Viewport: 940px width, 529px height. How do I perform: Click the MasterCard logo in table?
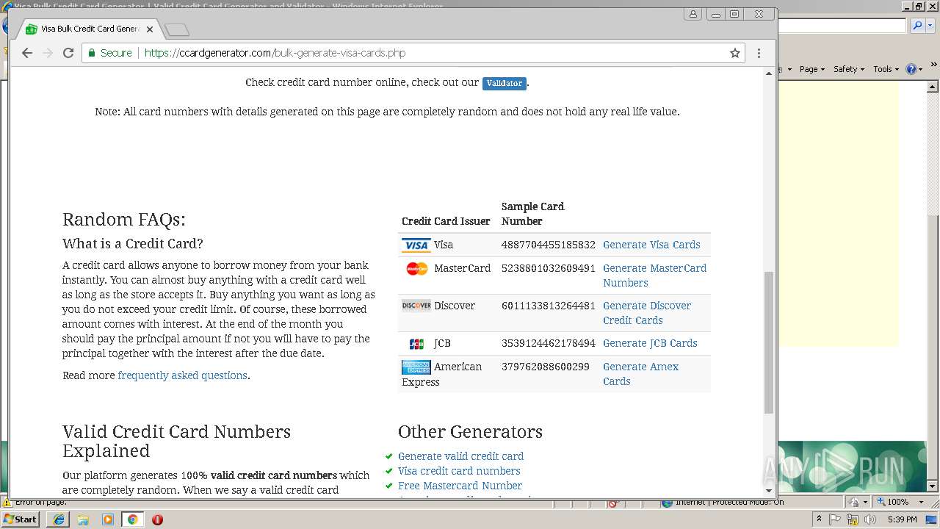[416, 268]
